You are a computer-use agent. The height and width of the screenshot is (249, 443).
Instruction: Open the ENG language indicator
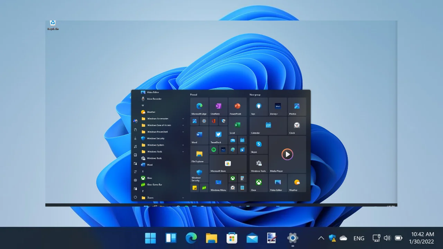359,238
